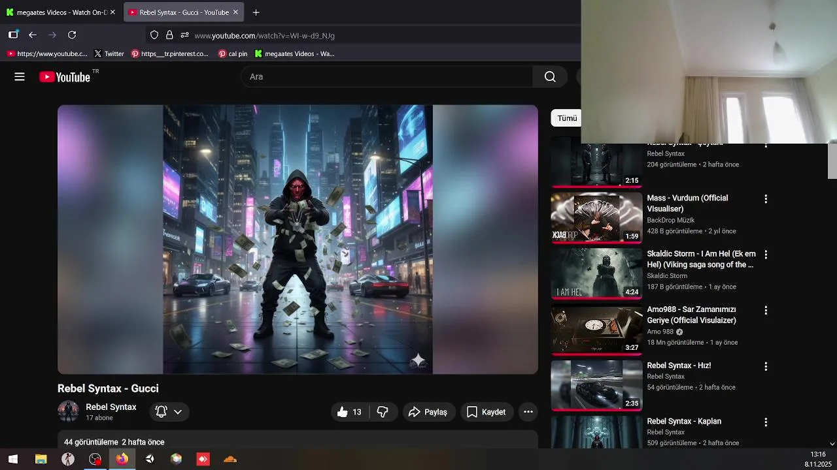
Task: Open Windows Start menu
Action: pyautogui.click(x=13, y=459)
